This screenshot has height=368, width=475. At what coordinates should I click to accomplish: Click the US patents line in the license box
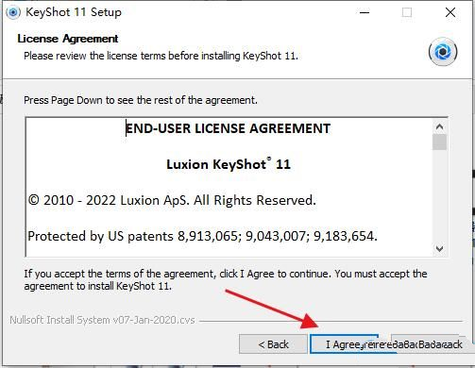[203, 236]
